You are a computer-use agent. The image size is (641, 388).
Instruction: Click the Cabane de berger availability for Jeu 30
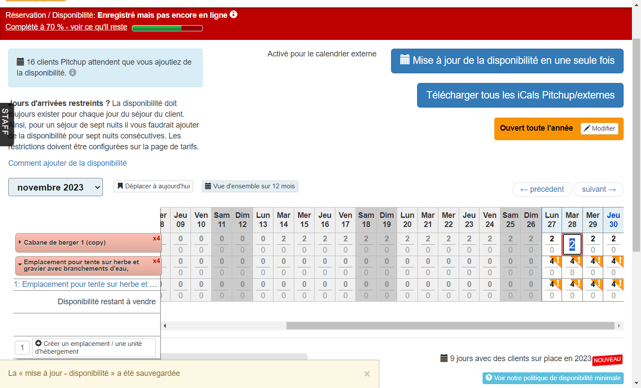613,239
